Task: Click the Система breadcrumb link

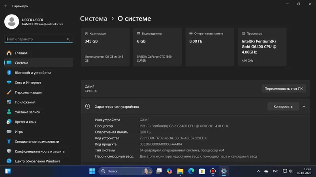Action: coord(94,18)
